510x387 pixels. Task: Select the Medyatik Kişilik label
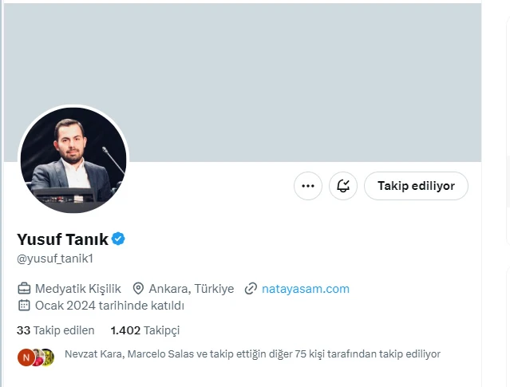(78, 289)
